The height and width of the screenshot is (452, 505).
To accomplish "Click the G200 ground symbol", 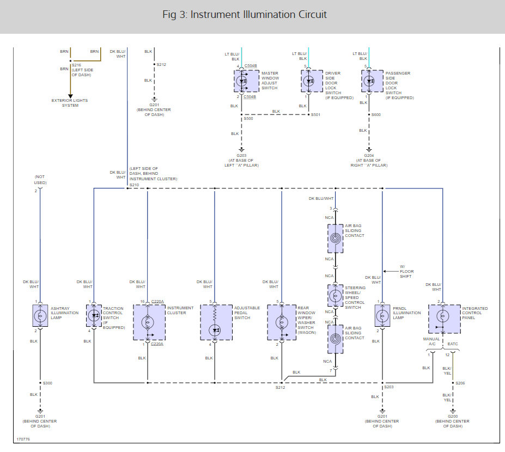I will [453, 411].
